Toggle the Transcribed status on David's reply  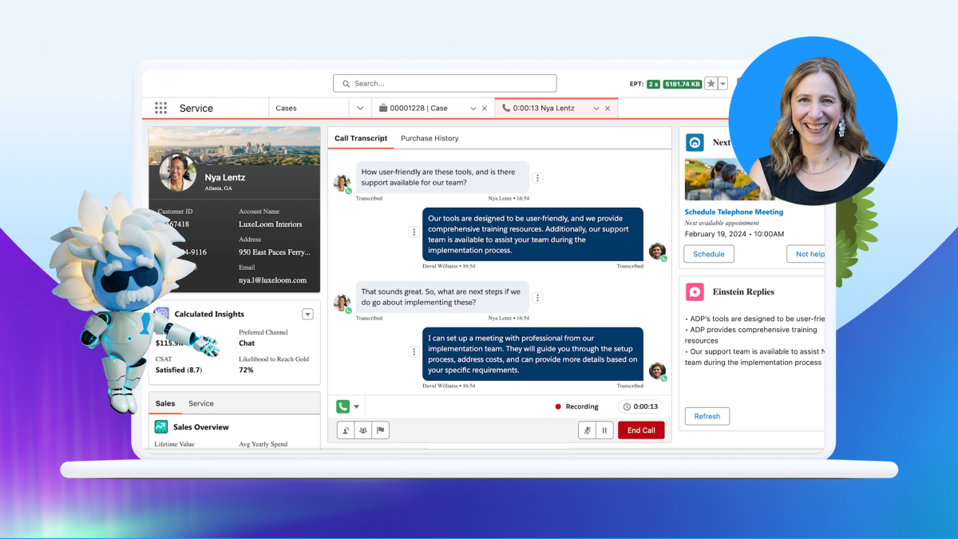point(630,266)
